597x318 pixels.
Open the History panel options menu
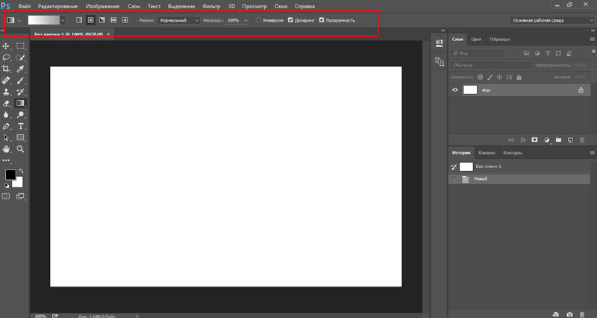click(592, 153)
